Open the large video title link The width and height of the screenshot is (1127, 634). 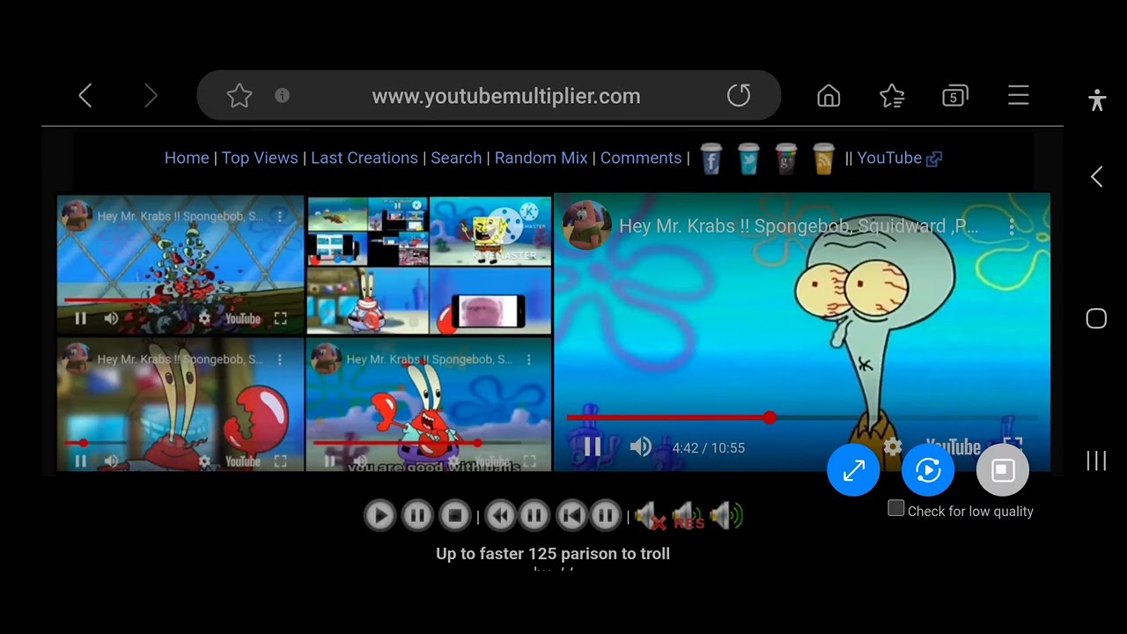pos(799,226)
